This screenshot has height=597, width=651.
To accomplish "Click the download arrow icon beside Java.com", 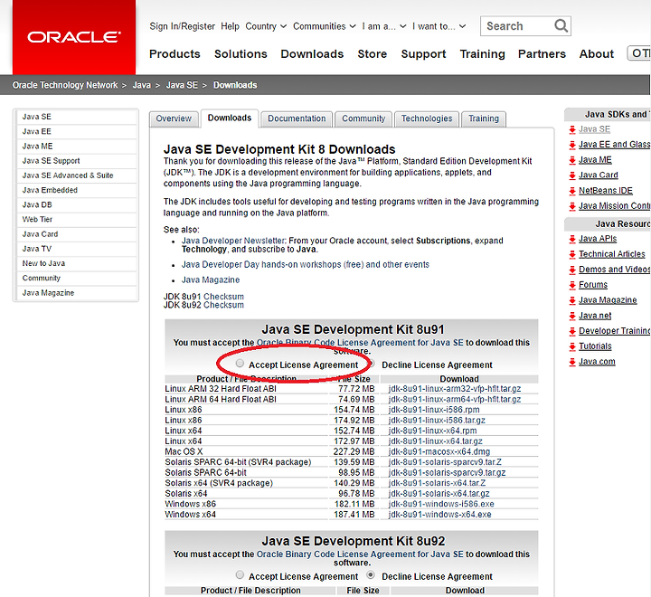I will click(x=572, y=362).
